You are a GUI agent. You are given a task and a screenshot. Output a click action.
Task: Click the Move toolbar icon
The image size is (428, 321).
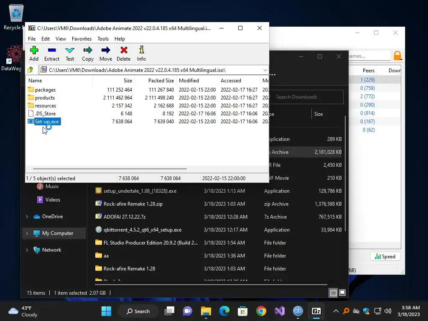tap(106, 53)
